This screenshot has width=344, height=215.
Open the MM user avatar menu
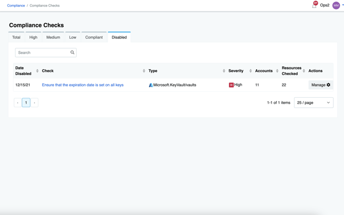pyautogui.click(x=336, y=5)
